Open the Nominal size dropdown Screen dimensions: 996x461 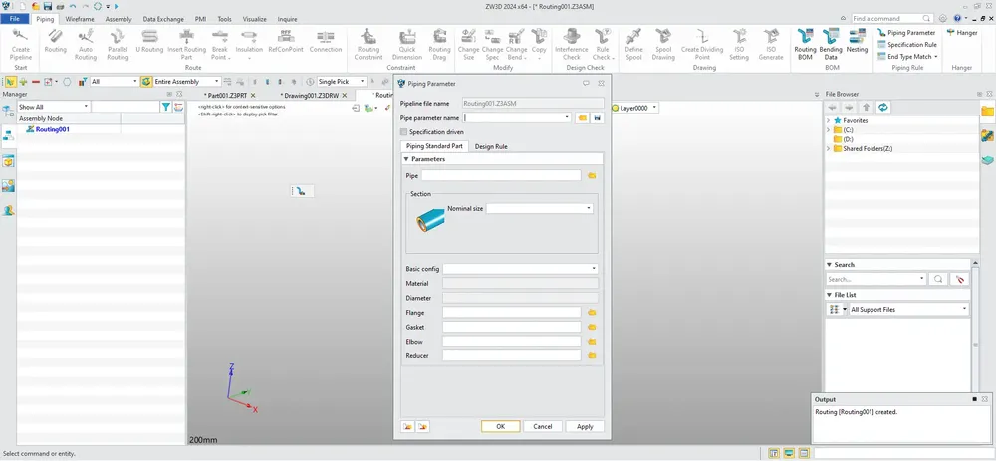tap(539, 208)
